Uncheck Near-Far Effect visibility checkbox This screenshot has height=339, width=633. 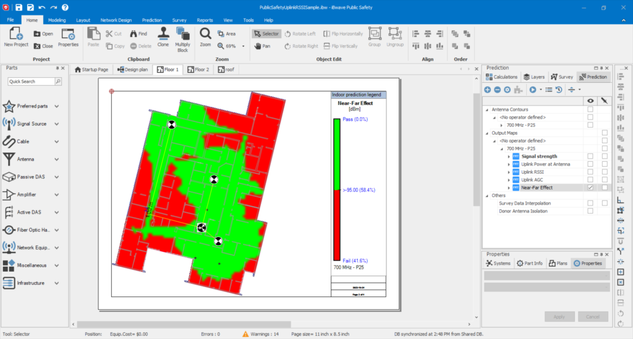coord(590,187)
